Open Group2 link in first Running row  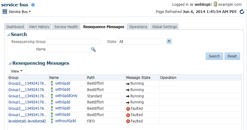[28, 83]
